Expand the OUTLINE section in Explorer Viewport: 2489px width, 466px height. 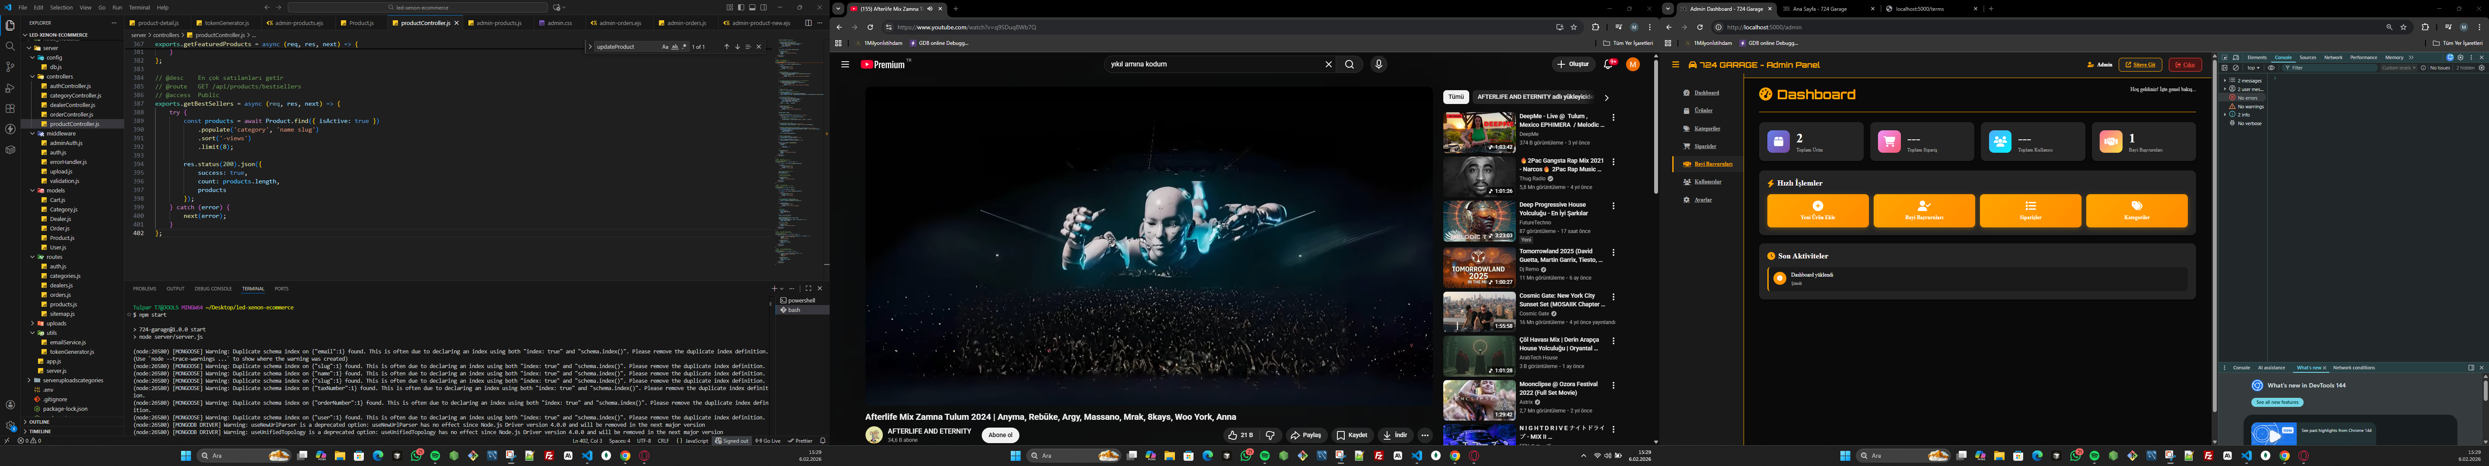click(25, 422)
